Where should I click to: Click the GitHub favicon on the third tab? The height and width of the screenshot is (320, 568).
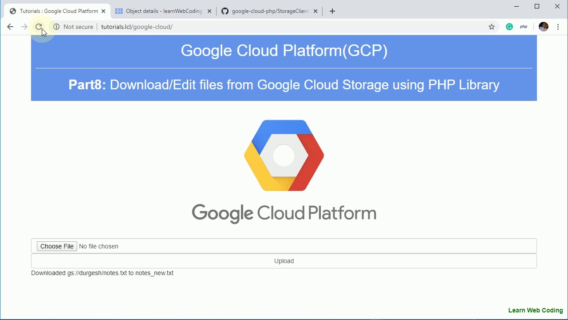click(225, 11)
